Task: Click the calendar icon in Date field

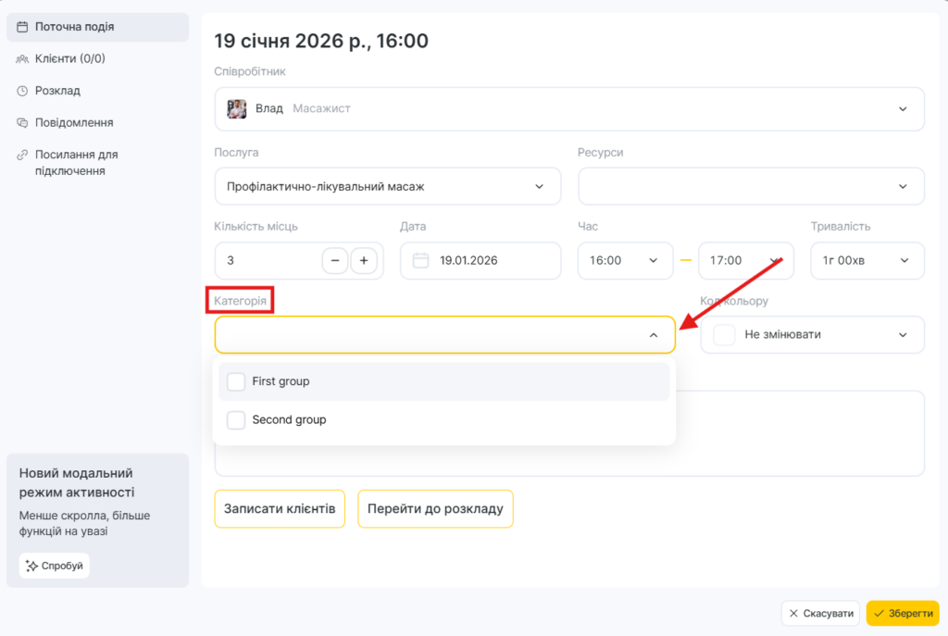Action: click(x=420, y=260)
